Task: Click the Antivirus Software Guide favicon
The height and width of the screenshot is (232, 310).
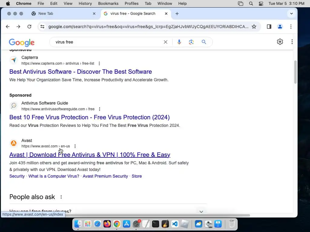Action: 14,105
